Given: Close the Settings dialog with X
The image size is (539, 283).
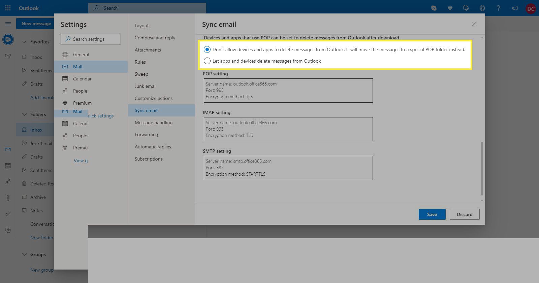Looking at the screenshot, I should pos(474,24).
